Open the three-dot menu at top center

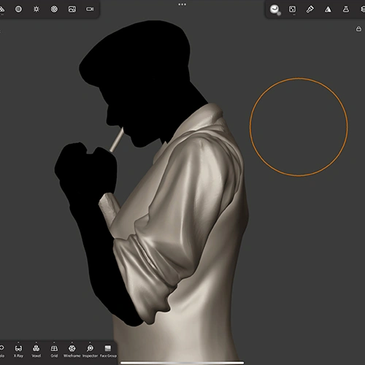click(x=182, y=4)
